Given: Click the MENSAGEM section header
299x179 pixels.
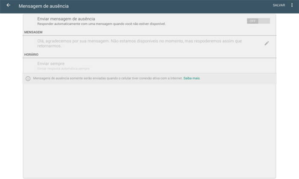Looking at the screenshot, I should (34, 32).
